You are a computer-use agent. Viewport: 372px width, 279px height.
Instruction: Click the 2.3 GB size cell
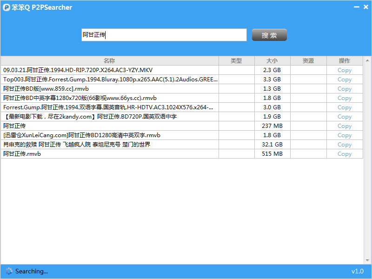click(x=272, y=70)
